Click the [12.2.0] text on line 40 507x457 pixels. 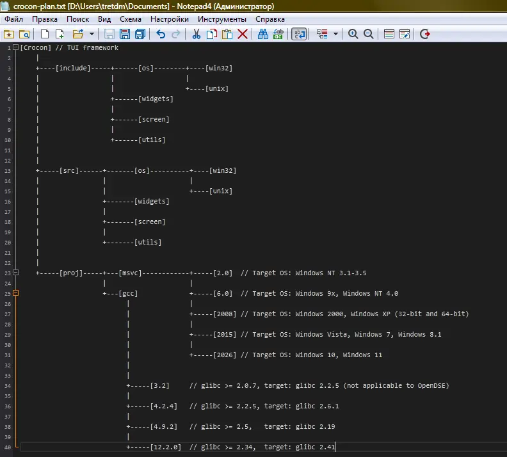pos(166,447)
